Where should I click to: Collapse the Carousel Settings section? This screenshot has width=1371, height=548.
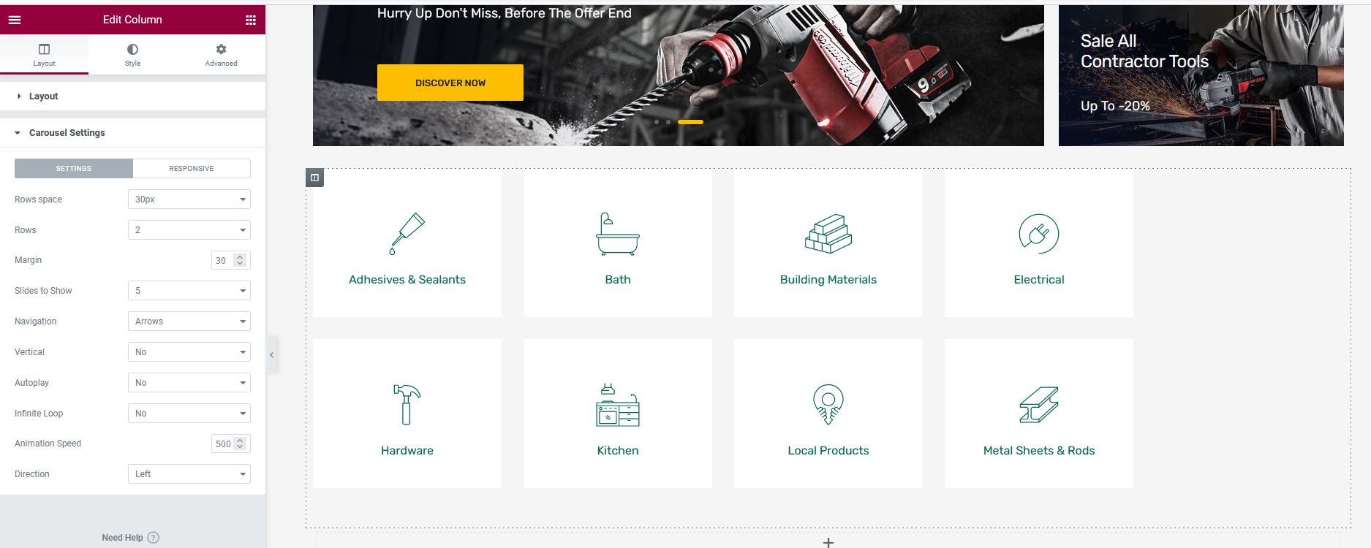coord(132,133)
